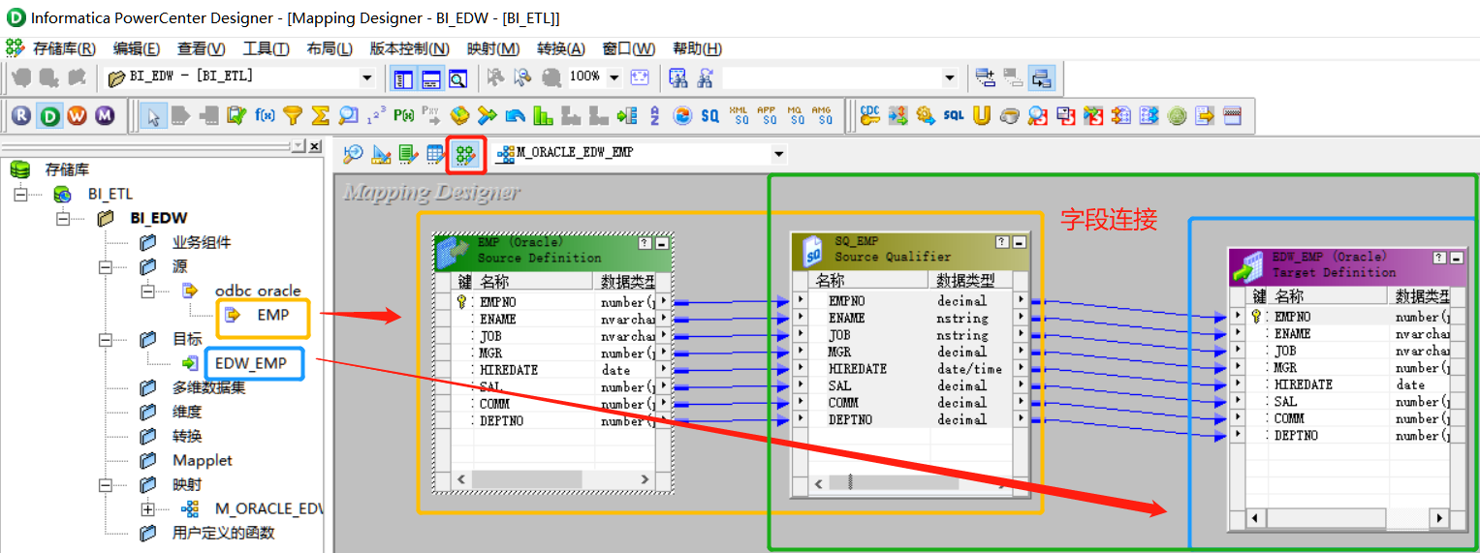The image size is (1480, 553).
Task: Select the arrow pointer tool
Action: pyautogui.click(x=152, y=116)
